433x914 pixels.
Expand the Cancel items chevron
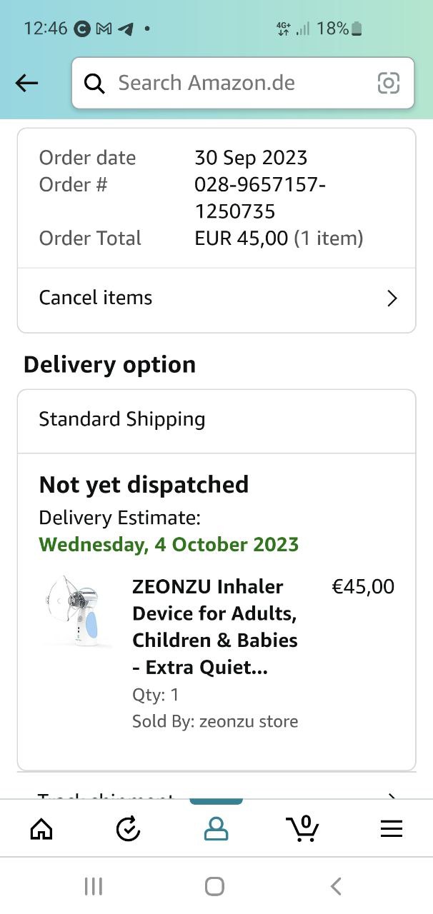tap(392, 298)
